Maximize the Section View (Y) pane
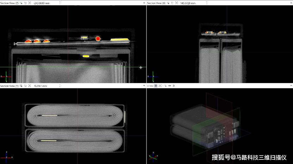293x164 pixels. pos(144,86)
